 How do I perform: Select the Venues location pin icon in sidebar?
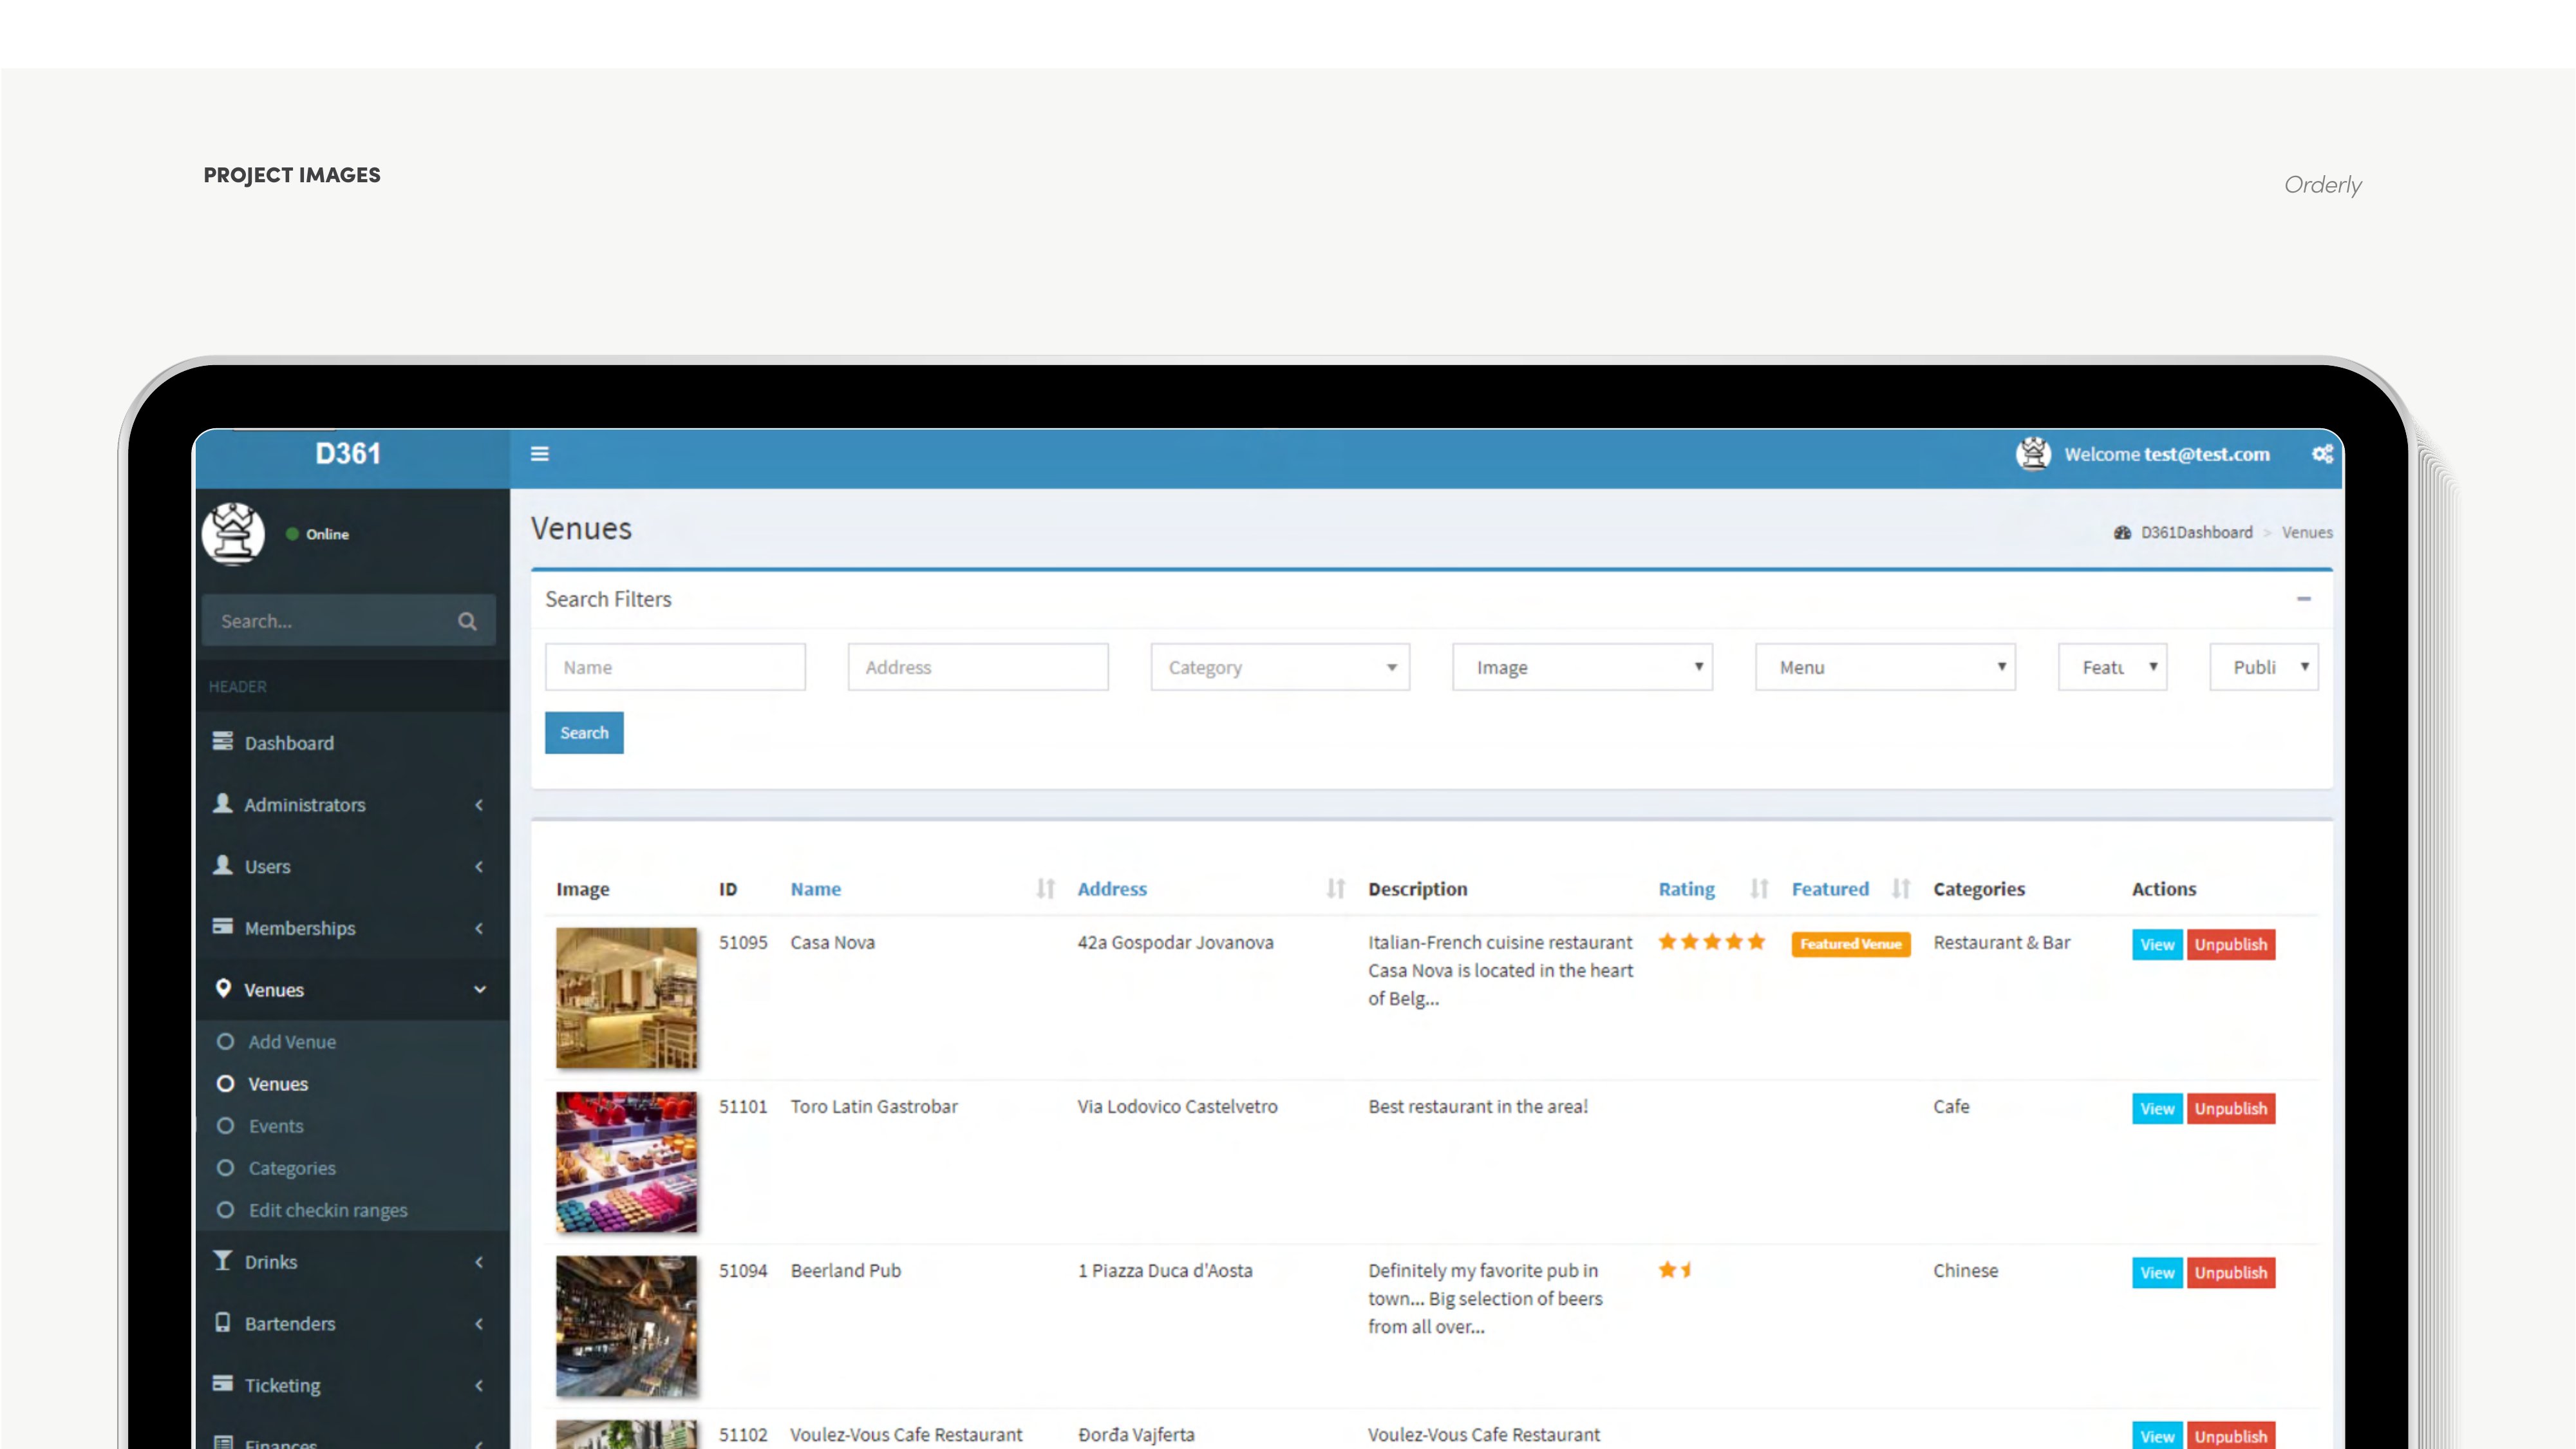[224, 989]
